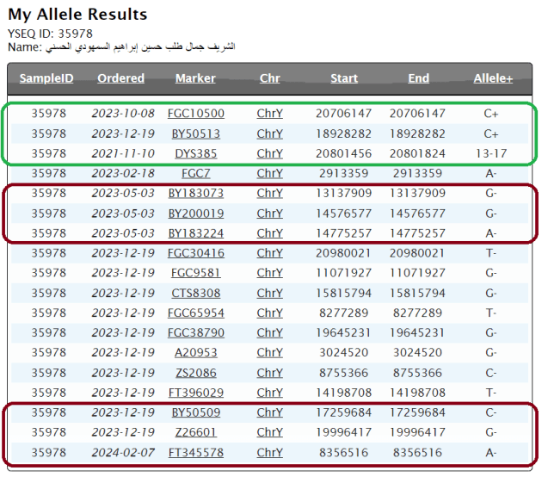Click ChrY link in FGC10500 row

(269, 114)
